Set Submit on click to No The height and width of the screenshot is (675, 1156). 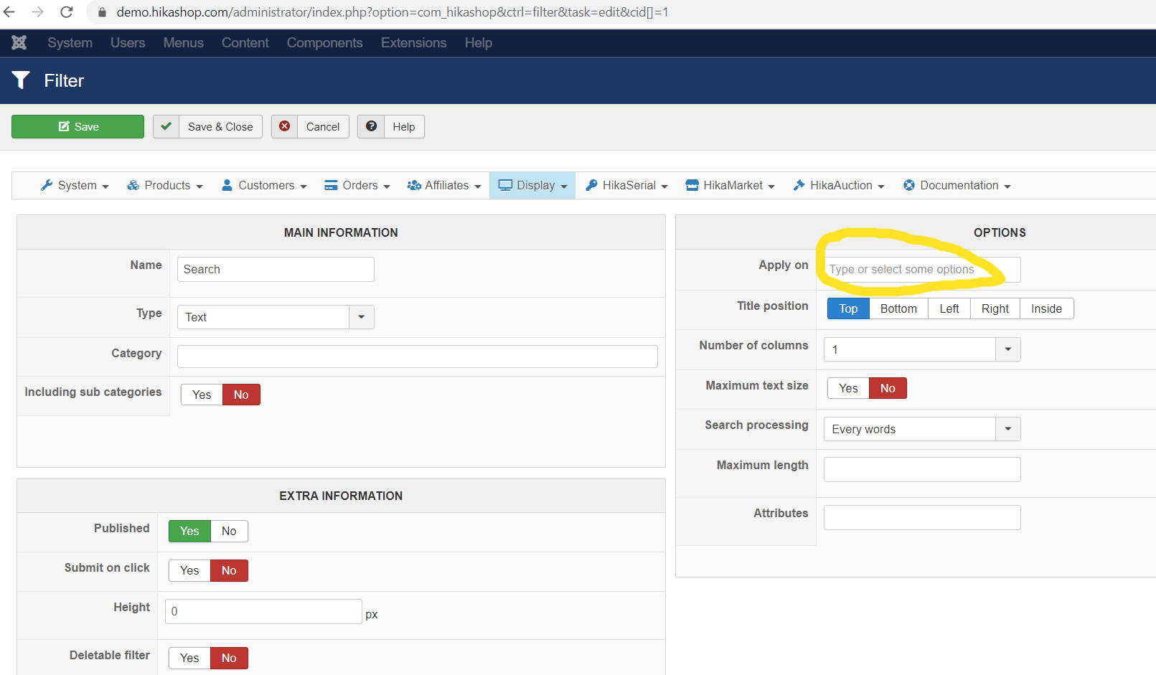229,570
